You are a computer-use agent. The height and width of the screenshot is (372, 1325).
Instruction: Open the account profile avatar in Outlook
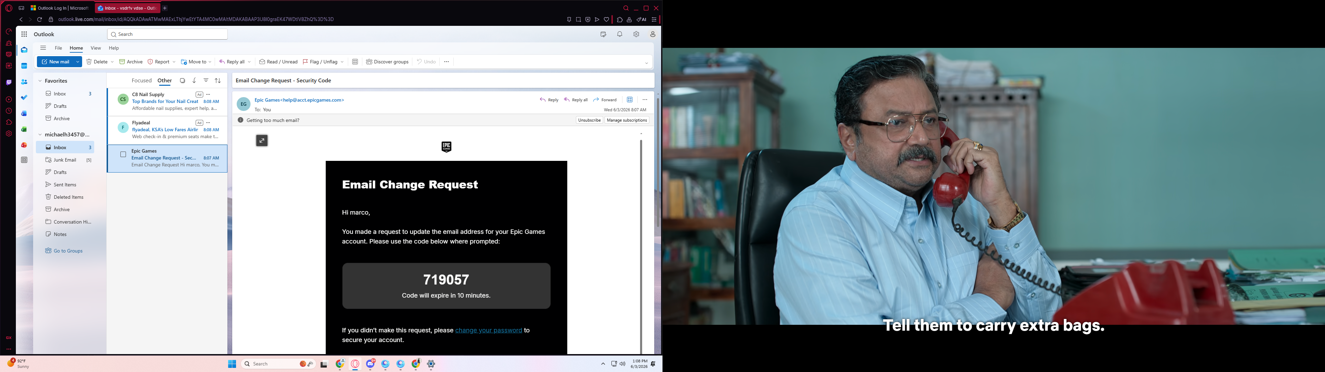click(653, 34)
